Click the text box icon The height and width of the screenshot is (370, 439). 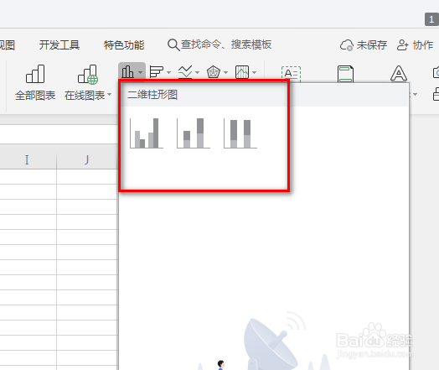291,74
